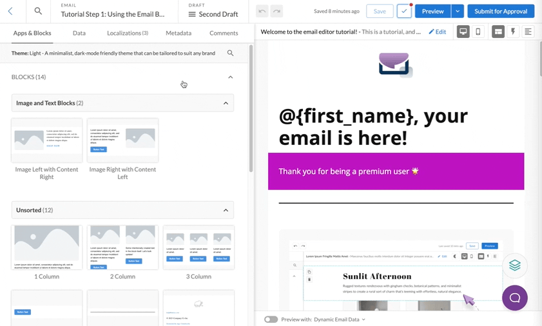This screenshot has height=326, width=542.
Task: Click the pencil Edit link for subject
Action: click(x=437, y=32)
